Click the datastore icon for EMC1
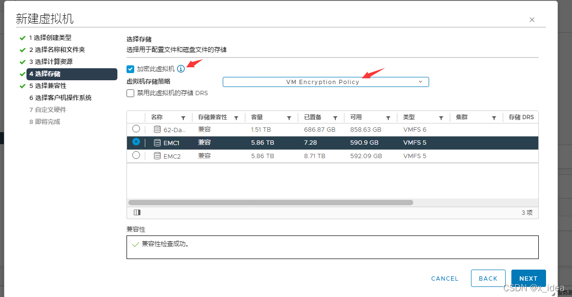Screen dimensions: 572x297 coord(157,143)
